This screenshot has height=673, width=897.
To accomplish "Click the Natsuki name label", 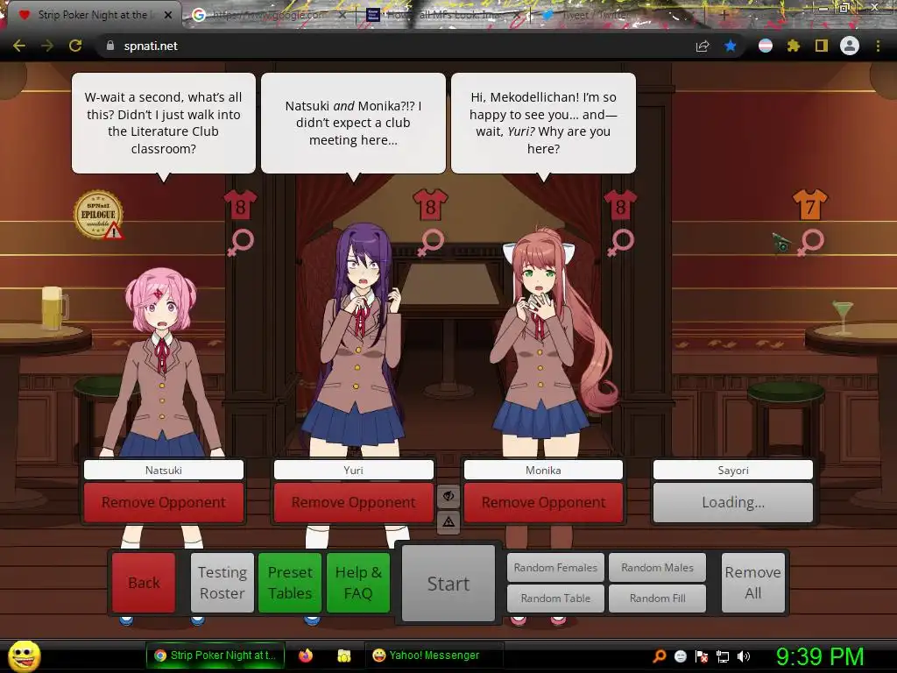I will tap(164, 470).
